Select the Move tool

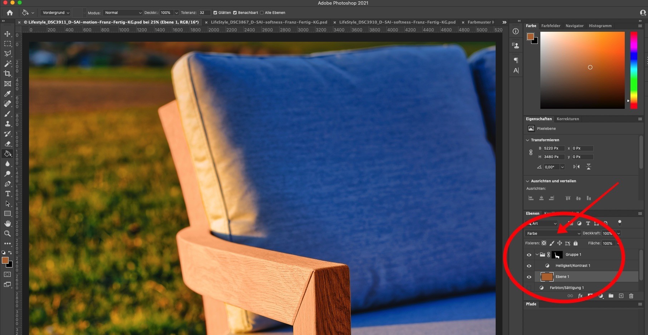tap(7, 34)
